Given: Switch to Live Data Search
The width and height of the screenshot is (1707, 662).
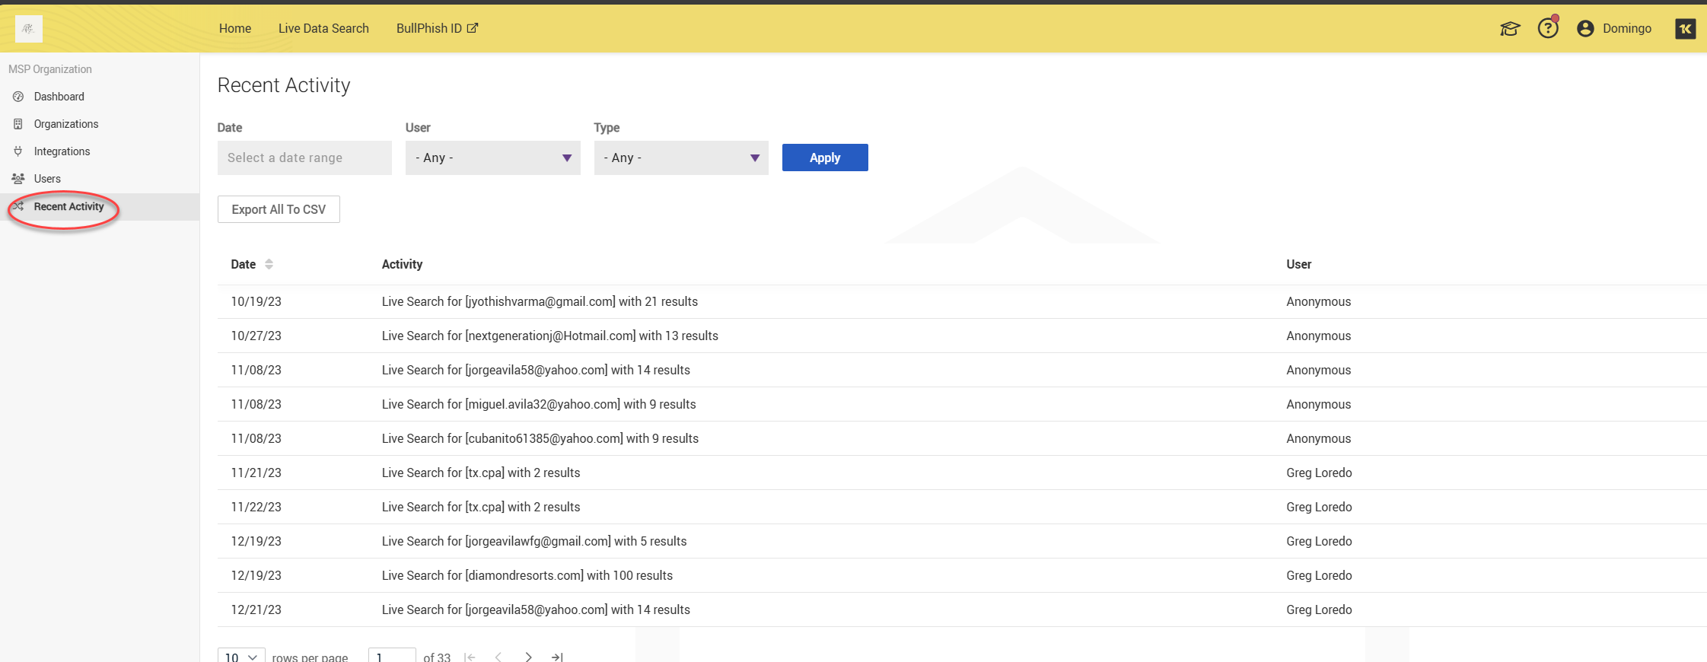Looking at the screenshot, I should coord(323,28).
